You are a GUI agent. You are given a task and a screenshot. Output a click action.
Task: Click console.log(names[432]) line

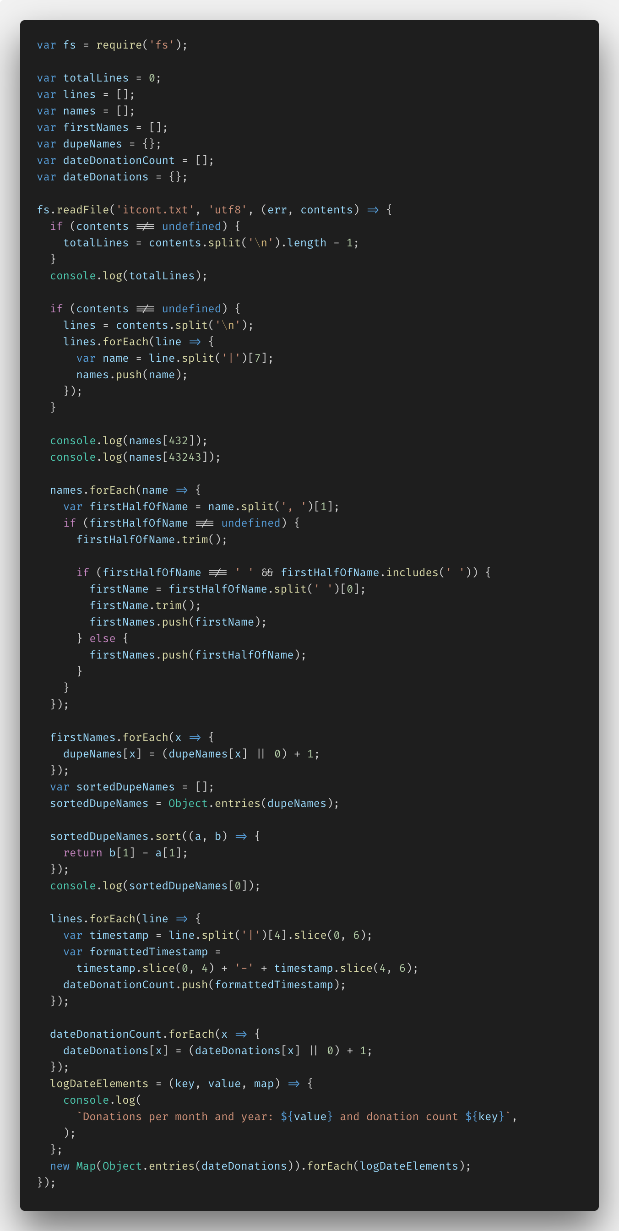[x=129, y=441]
